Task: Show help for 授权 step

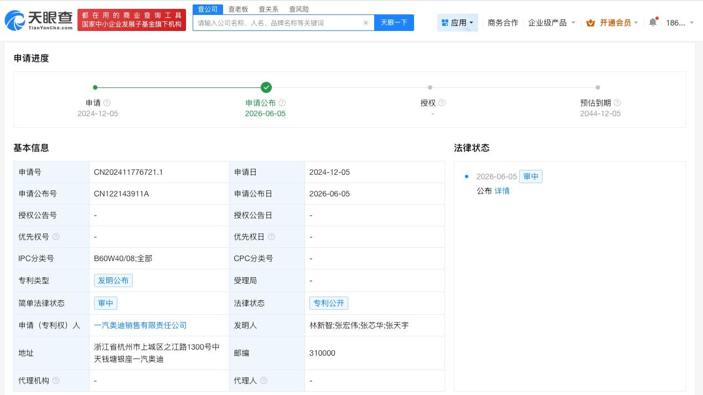Action: (x=442, y=103)
